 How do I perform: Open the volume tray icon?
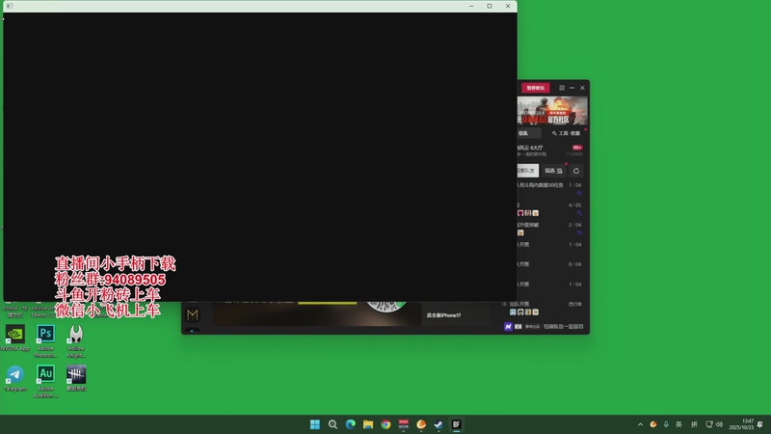719,424
